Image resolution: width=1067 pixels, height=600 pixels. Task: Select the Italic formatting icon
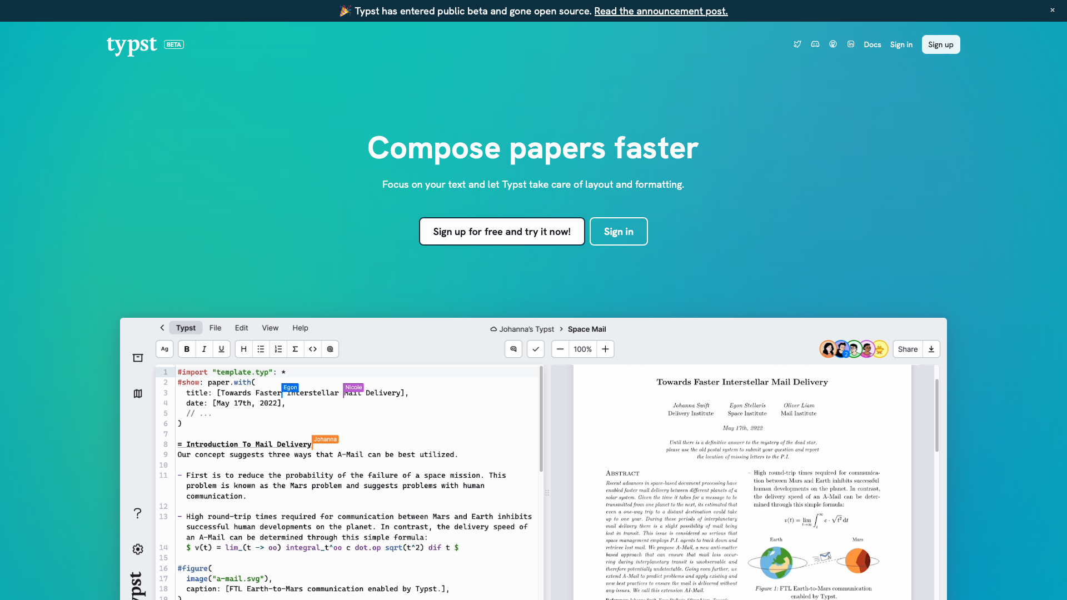(205, 349)
